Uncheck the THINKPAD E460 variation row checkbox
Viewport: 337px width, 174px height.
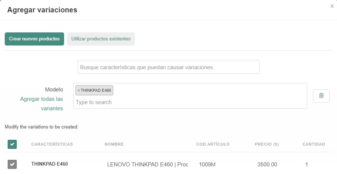pos(12,165)
